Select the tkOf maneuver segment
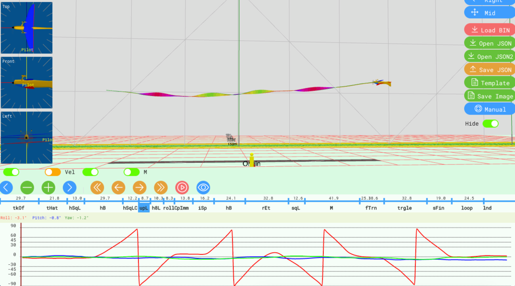Screen dimensions: 515x286 click(x=19, y=208)
